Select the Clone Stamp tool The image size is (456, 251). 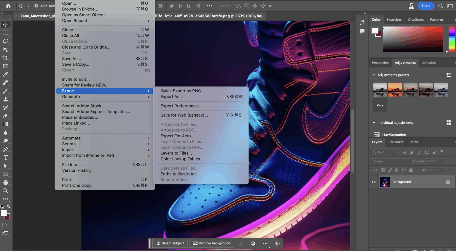click(6, 99)
